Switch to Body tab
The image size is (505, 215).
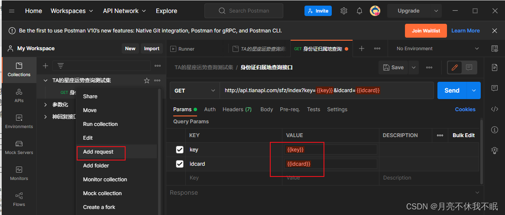click(x=267, y=109)
